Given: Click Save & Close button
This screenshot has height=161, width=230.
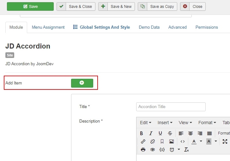Looking at the screenshot, I should [x=76, y=6].
